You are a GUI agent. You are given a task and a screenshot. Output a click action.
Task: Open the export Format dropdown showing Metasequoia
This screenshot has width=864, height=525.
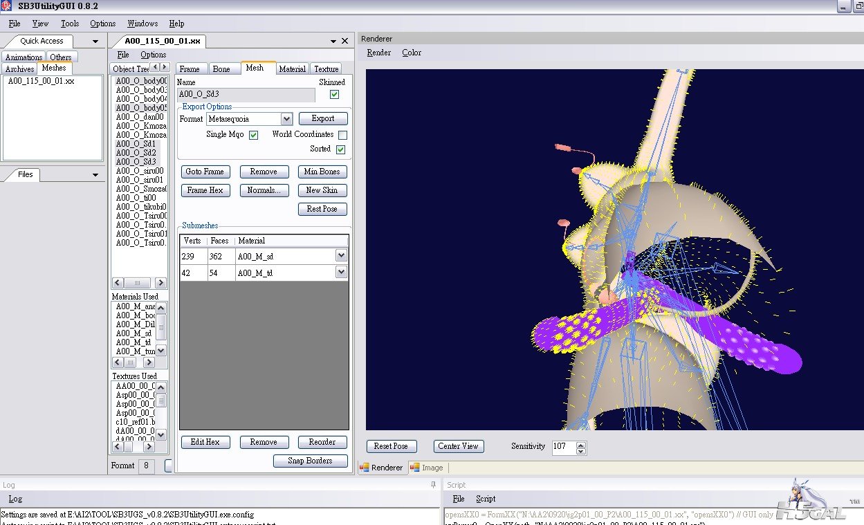point(286,119)
